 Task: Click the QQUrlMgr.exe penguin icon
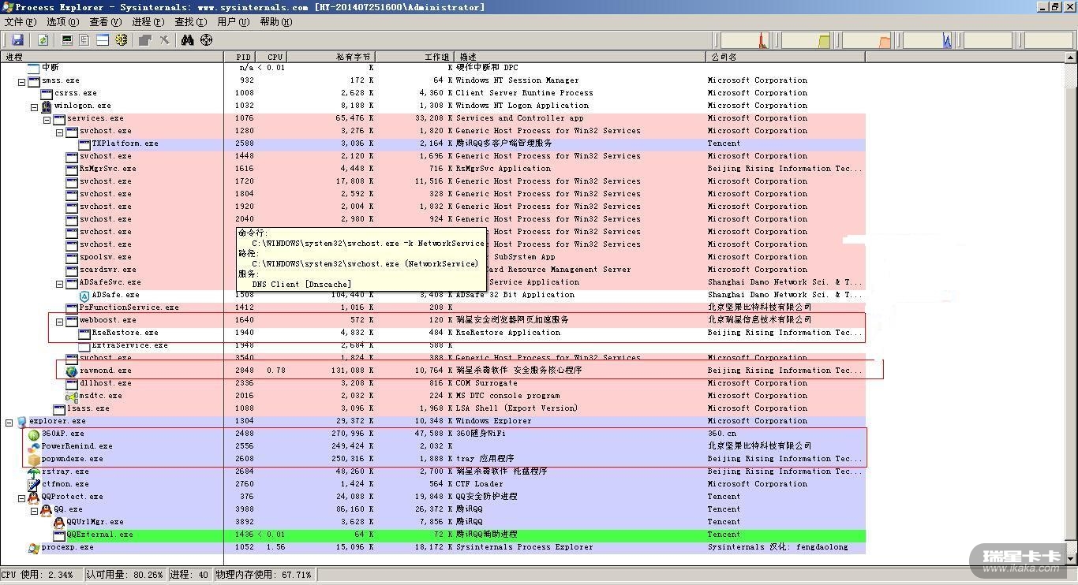pos(59,522)
